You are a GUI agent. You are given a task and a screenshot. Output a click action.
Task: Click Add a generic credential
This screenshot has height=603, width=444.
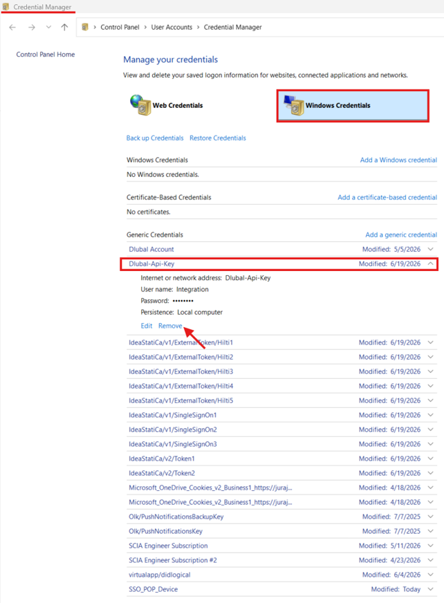pyautogui.click(x=401, y=234)
